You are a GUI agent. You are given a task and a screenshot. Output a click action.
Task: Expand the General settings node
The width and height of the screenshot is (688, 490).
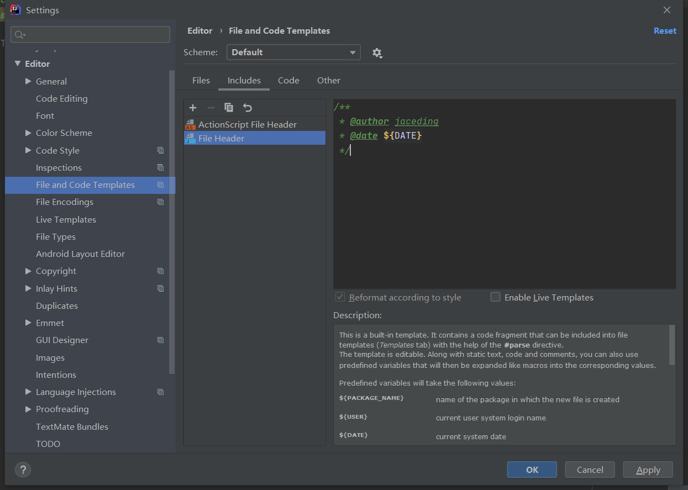tap(28, 81)
